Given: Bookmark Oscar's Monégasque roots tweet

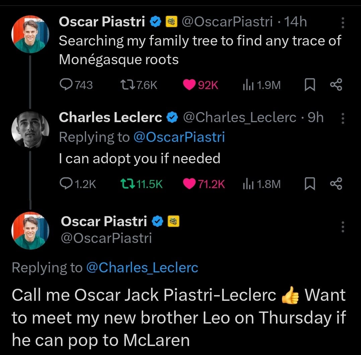Looking at the screenshot, I should pos(310,85).
